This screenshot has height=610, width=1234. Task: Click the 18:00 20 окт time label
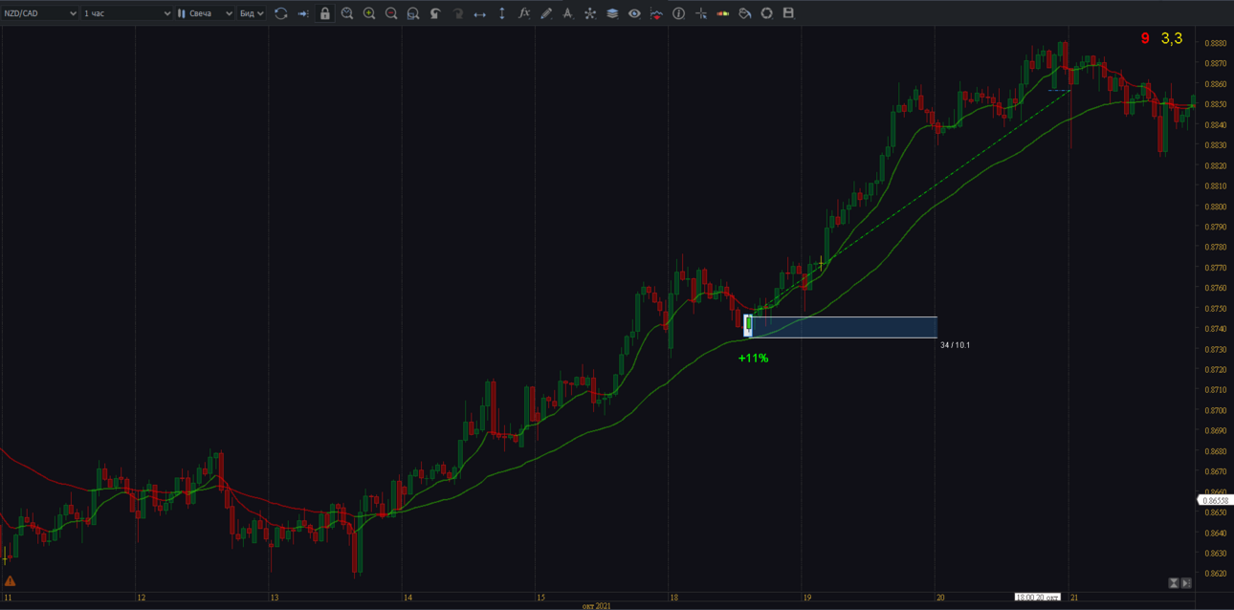tap(1038, 597)
